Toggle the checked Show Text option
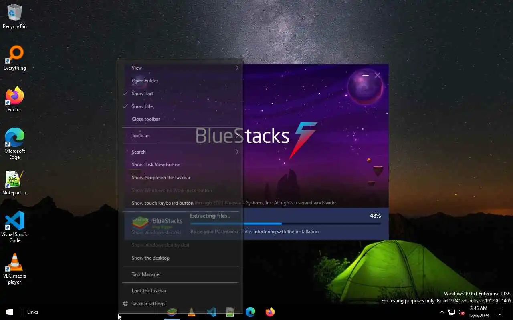 click(x=181, y=94)
